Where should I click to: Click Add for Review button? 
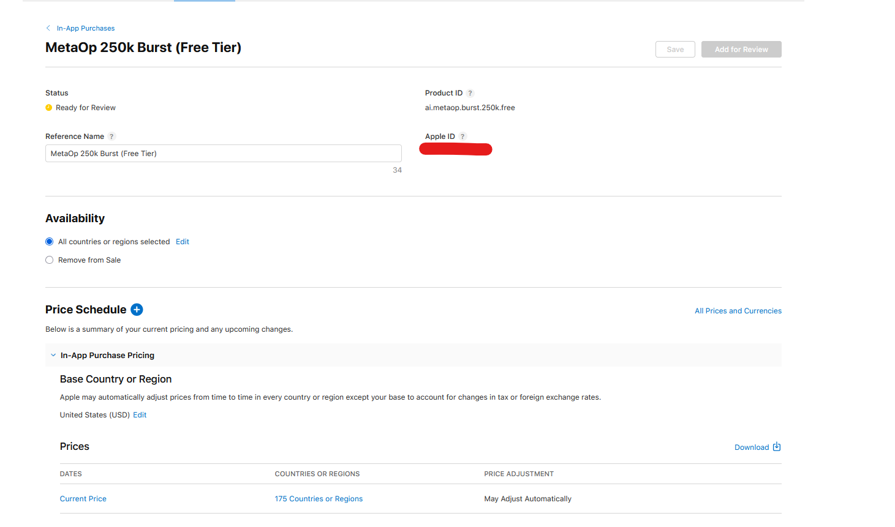(741, 50)
